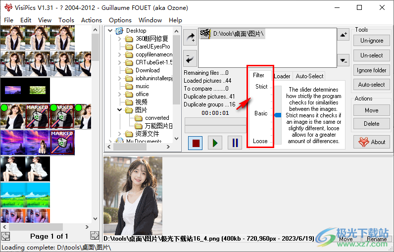
Task: Switch to the Auto-Select tab
Action: [x=309, y=76]
